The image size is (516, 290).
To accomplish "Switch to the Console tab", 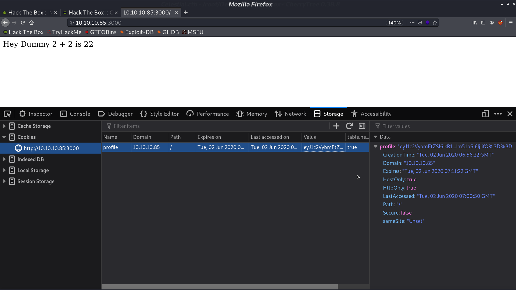I will coord(75,114).
